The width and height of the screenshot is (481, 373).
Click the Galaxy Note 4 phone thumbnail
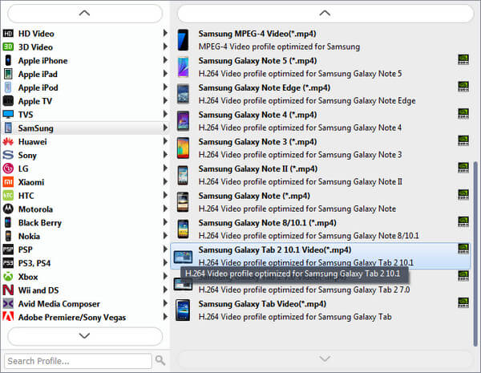[183, 121]
